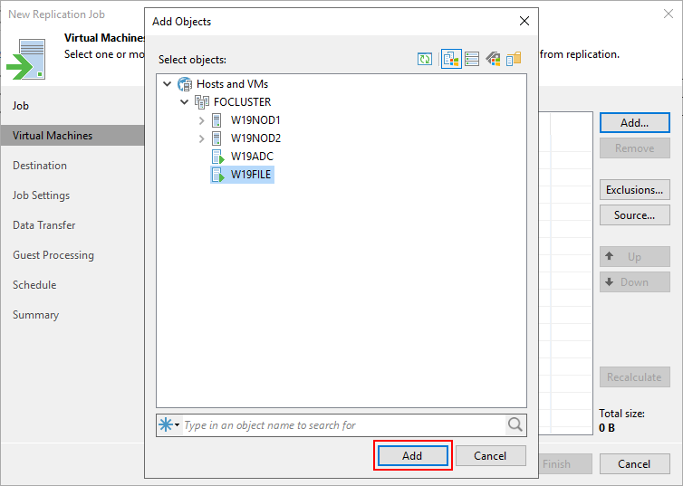Click the W19FILE virtual machine icon
The image size is (683, 486).
[x=217, y=175]
